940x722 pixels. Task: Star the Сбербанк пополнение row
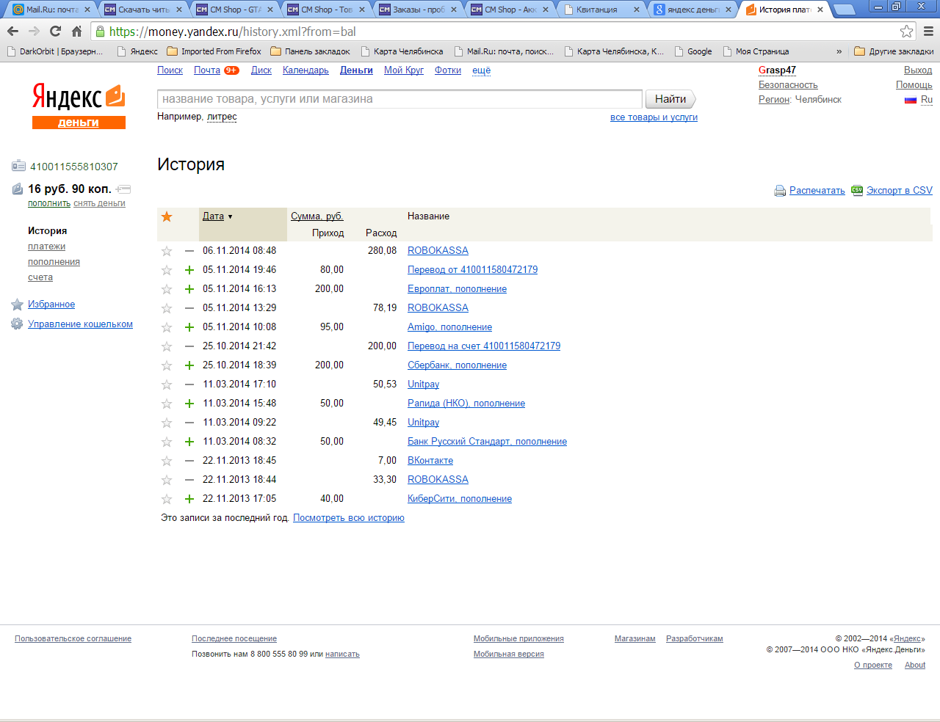pyautogui.click(x=167, y=365)
